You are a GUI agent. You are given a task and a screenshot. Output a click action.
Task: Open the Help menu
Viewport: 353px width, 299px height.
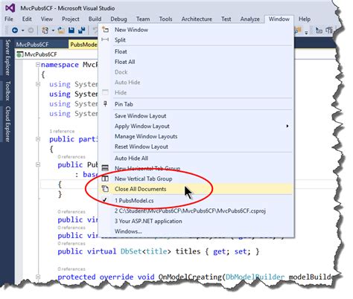tap(305, 19)
